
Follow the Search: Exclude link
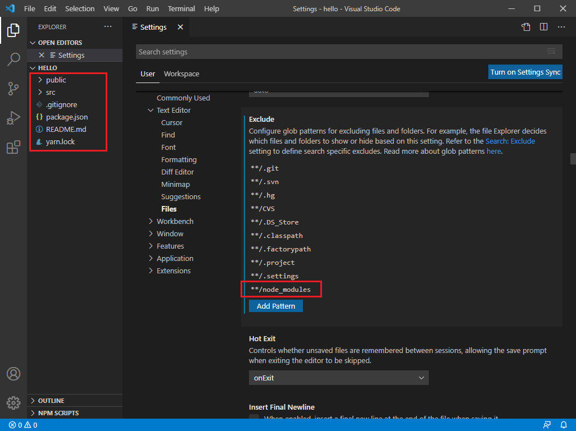pos(510,141)
